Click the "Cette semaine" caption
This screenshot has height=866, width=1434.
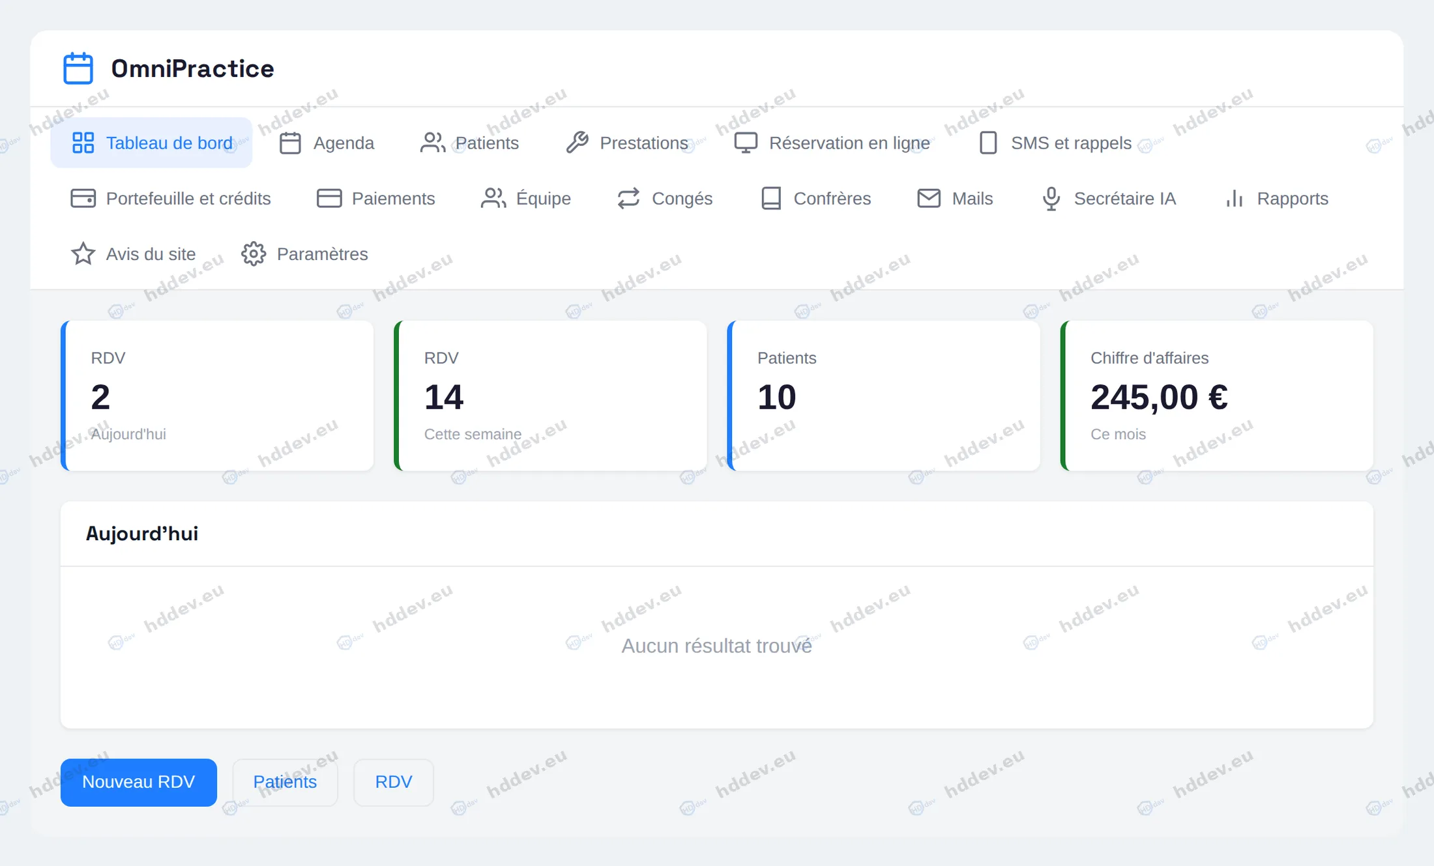(473, 434)
